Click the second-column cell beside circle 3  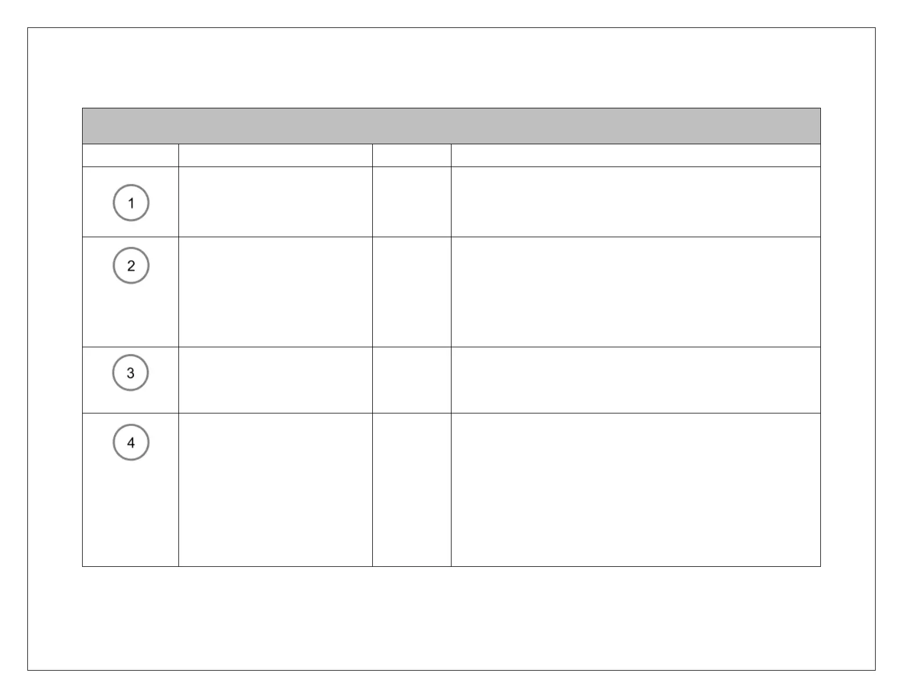tap(275, 380)
